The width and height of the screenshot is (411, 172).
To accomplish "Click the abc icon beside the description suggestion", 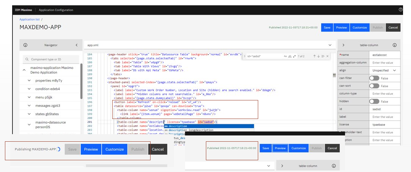I will pos(166,126).
